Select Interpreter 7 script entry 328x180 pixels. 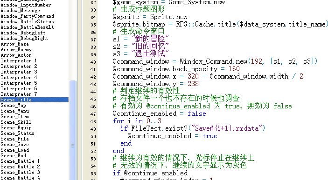tap(19, 94)
